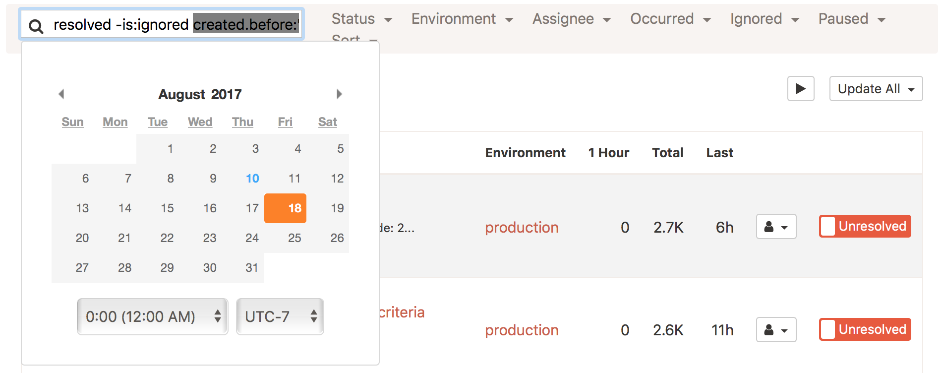The width and height of the screenshot is (942, 373).
Task: Open assignee picker for the 2.6K issue
Action: point(776,330)
